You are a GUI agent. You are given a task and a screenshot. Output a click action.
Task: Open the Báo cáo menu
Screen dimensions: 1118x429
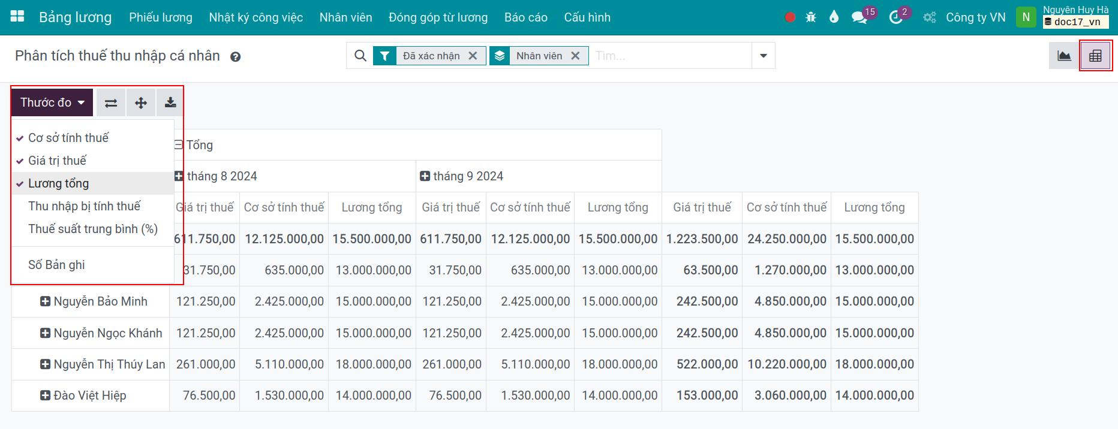pos(525,17)
